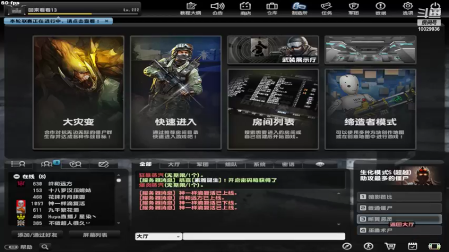
Task: Click the player experience progress bar
Action: 83,13
